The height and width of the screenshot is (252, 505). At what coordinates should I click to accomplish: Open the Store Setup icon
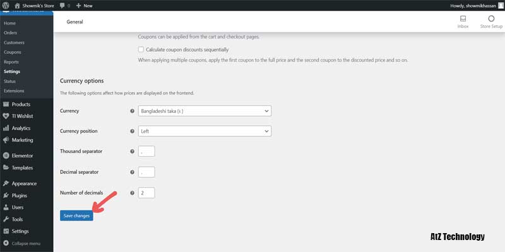point(490,19)
